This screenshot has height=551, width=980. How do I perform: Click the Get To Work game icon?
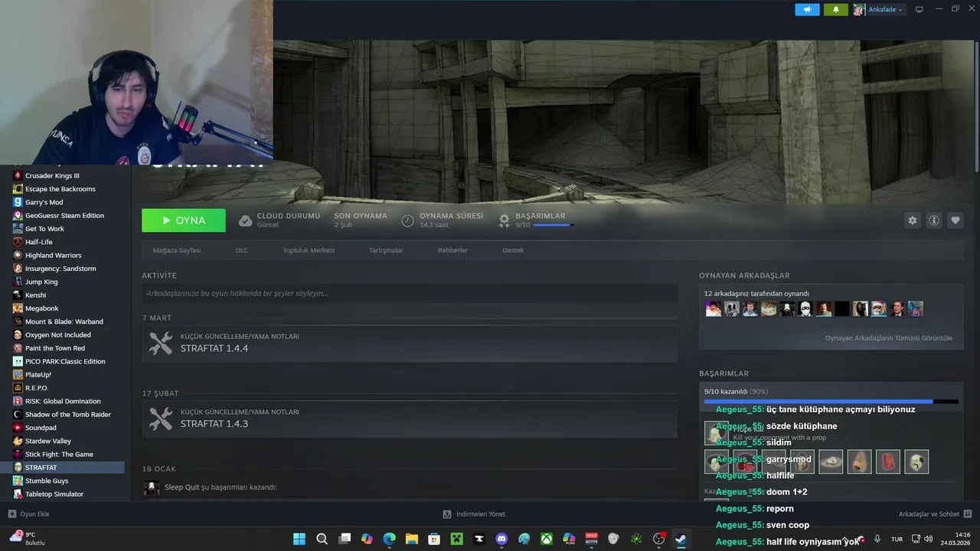click(x=18, y=229)
